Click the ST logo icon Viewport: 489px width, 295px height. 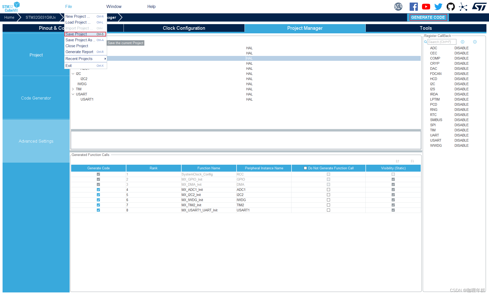click(x=479, y=7)
